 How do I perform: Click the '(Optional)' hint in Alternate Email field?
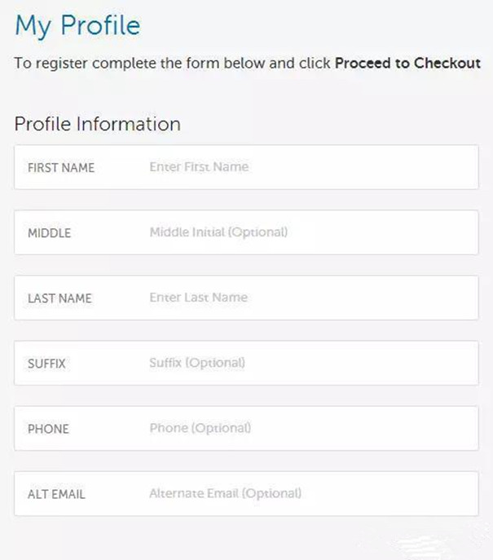272,493
